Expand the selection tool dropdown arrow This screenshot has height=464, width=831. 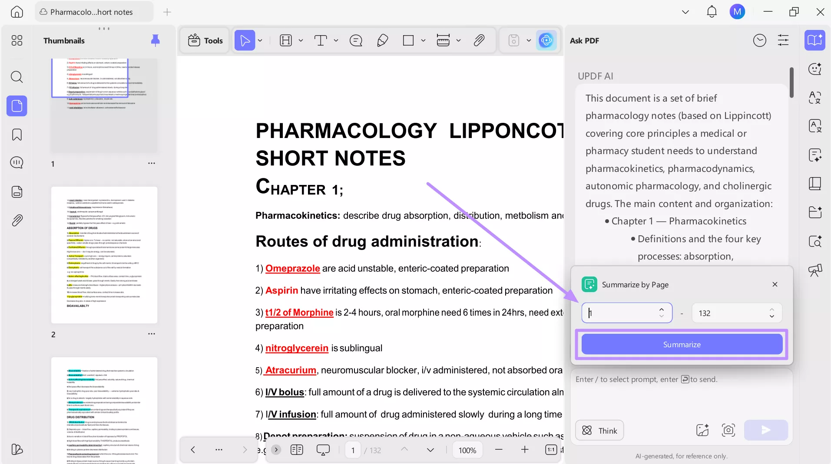point(259,40)
